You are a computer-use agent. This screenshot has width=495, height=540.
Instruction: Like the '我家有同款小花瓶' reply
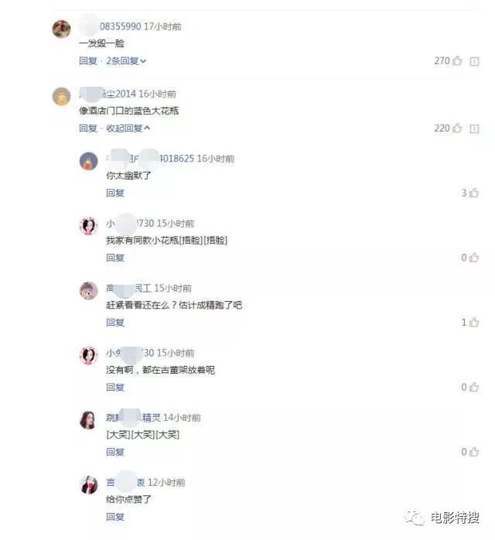click(474, 258)
